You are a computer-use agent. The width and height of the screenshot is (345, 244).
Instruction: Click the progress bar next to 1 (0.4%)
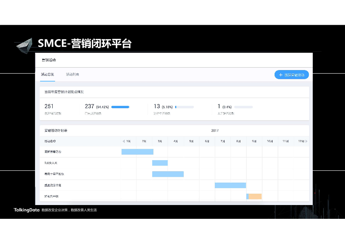[244, 107]
